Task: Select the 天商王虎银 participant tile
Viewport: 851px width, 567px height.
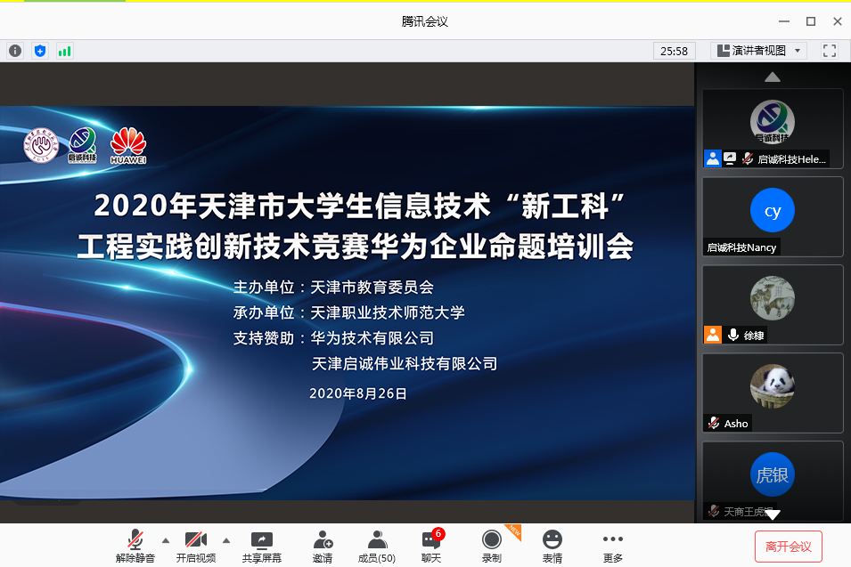Action: [773, 482]
